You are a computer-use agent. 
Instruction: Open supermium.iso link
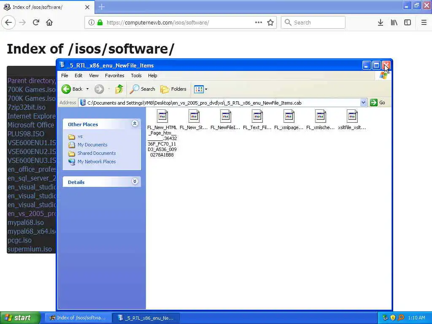30,249
